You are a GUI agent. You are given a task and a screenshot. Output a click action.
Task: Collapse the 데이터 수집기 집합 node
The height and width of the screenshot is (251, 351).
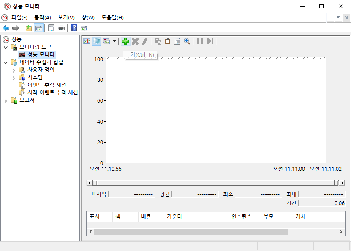tap(6, 62)
